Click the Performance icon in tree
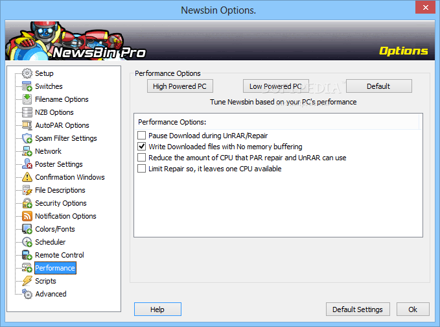The height and width of the screenshot is (327, 440). (x=27, y=268)
